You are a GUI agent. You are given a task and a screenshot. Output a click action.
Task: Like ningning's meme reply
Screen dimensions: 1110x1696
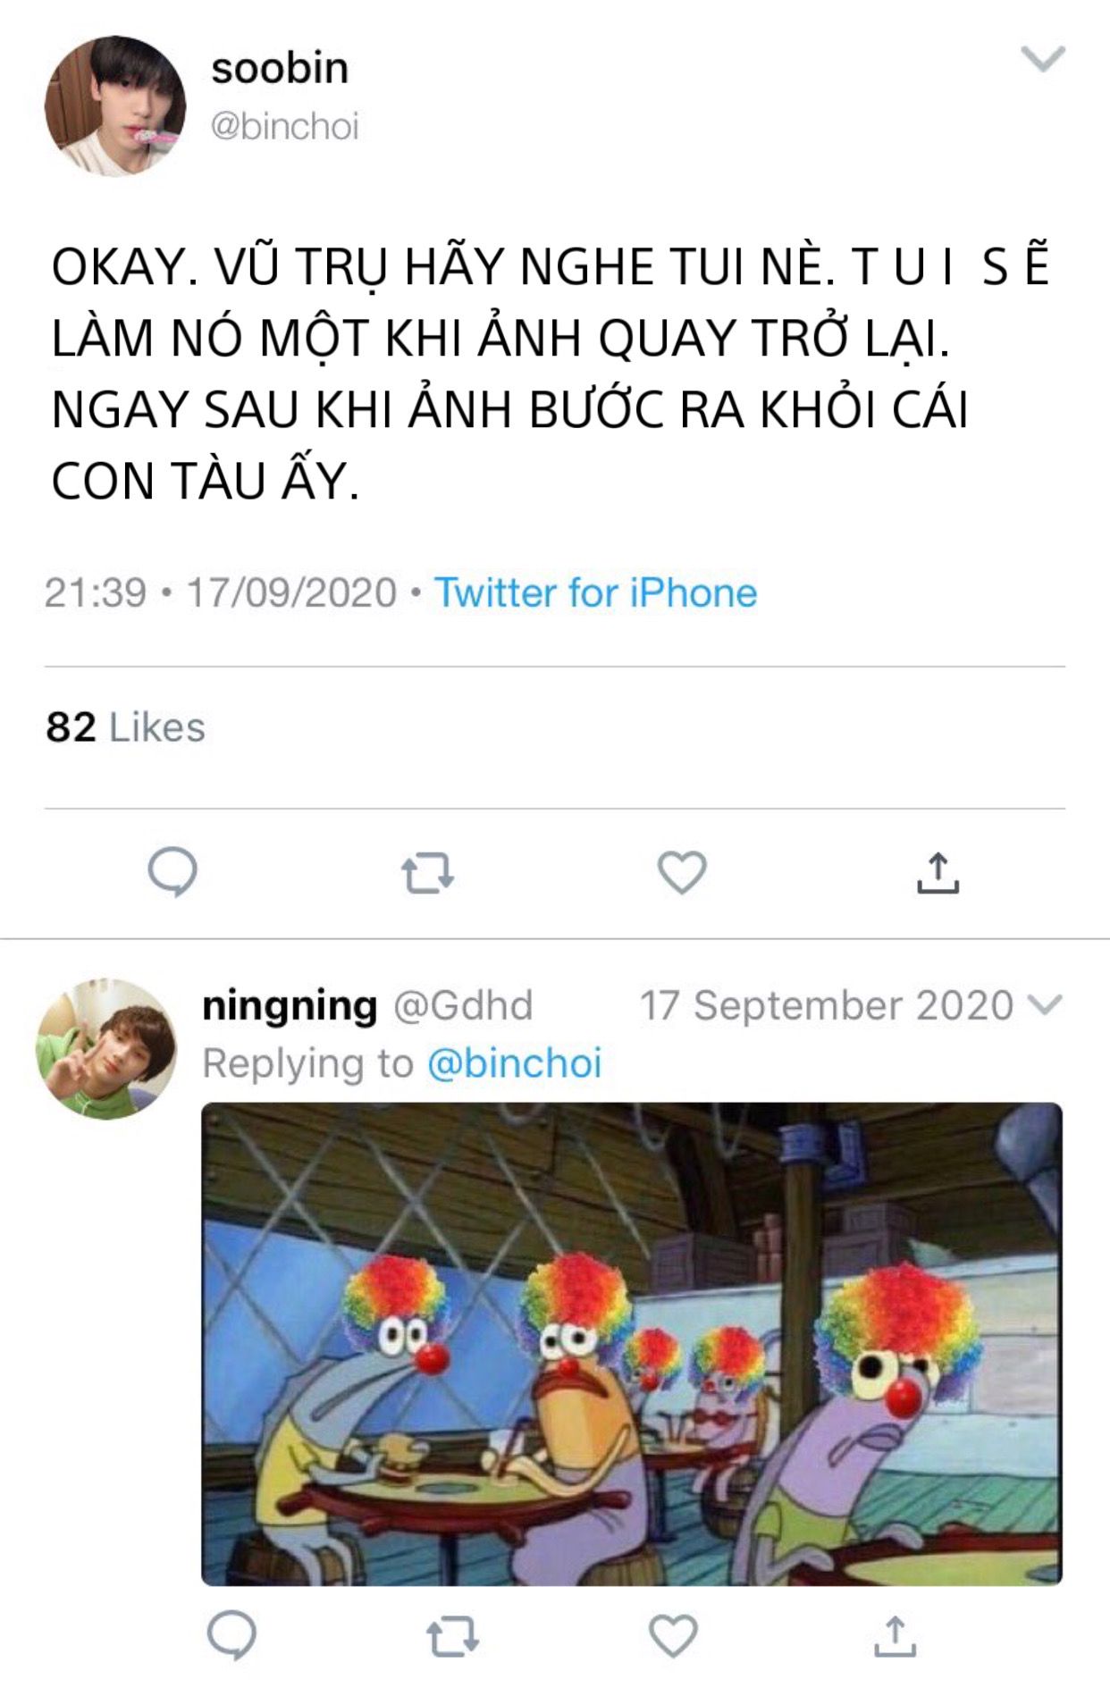[x=673, y=1635]
